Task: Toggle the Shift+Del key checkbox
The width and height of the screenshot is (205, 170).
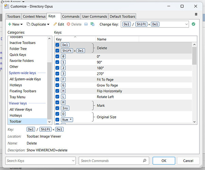Action: [57, 51]
